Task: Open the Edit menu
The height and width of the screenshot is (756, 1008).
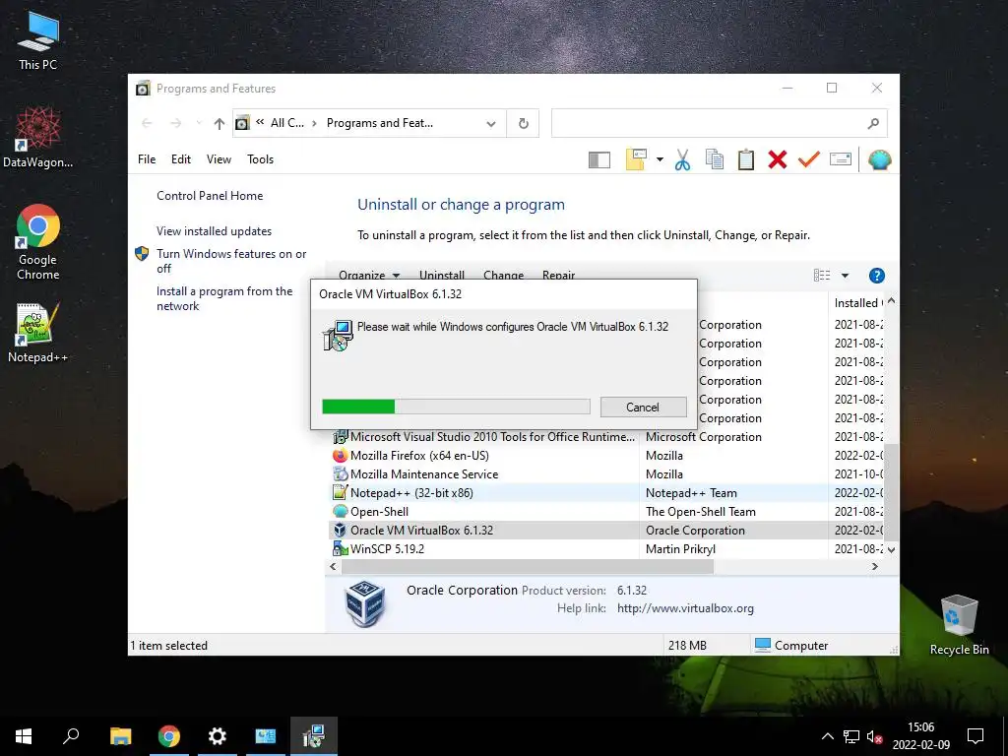Action: tap(181, 159)
